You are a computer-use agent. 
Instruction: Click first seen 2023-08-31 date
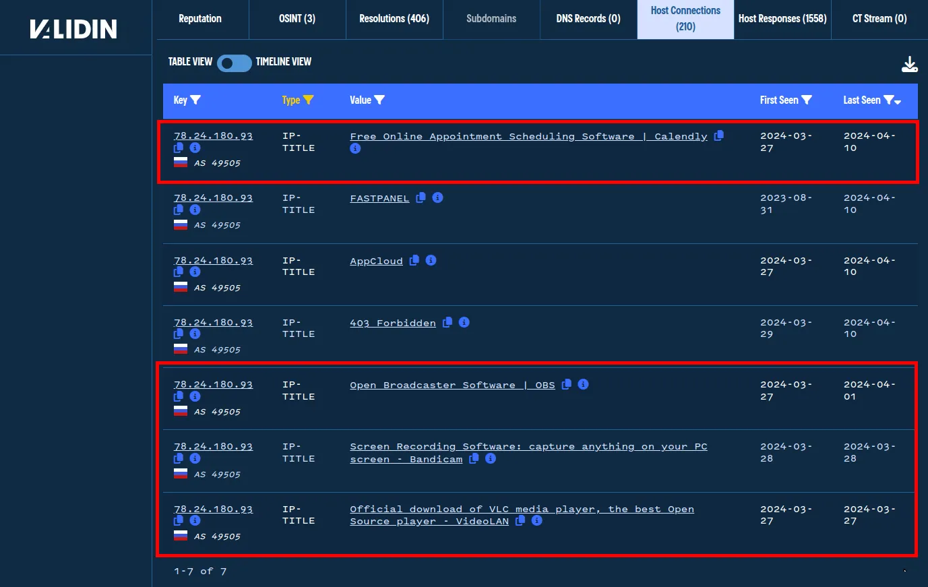(x=786, y=204)
